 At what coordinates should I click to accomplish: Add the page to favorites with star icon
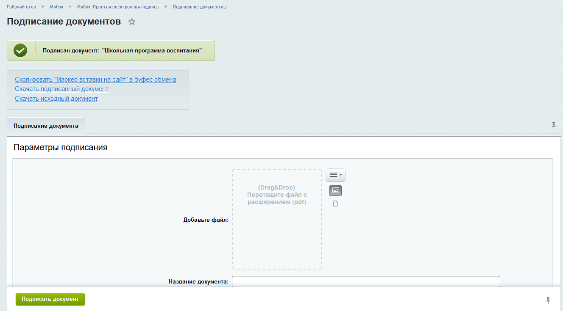coord(132,22)
